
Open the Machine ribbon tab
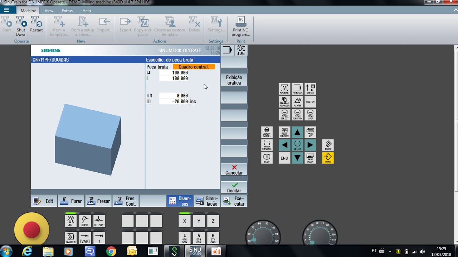[28, 11]
